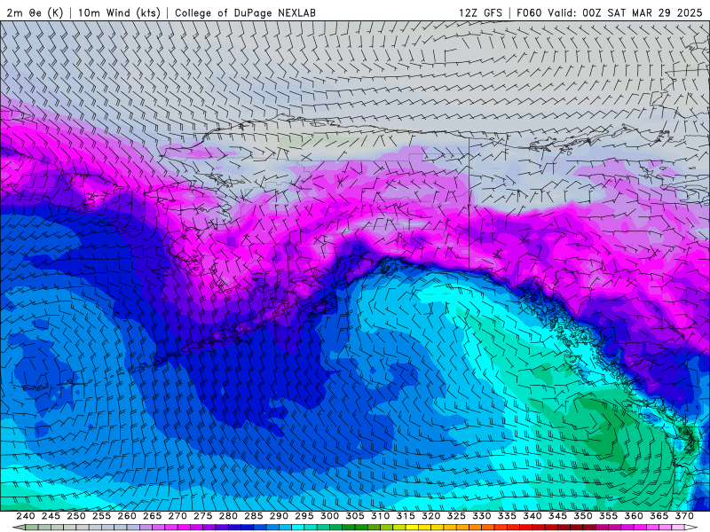This screenshot has height=532, width=710.
Task: Click the "Valid: 00Z SAT MAR 29 2025" text
Action: click(x=625, y=12)
